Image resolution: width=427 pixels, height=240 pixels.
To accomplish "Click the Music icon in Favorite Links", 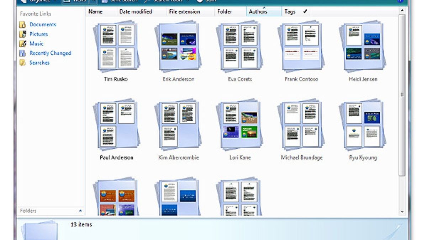I will pyautogui.click(x=23, y=44).
